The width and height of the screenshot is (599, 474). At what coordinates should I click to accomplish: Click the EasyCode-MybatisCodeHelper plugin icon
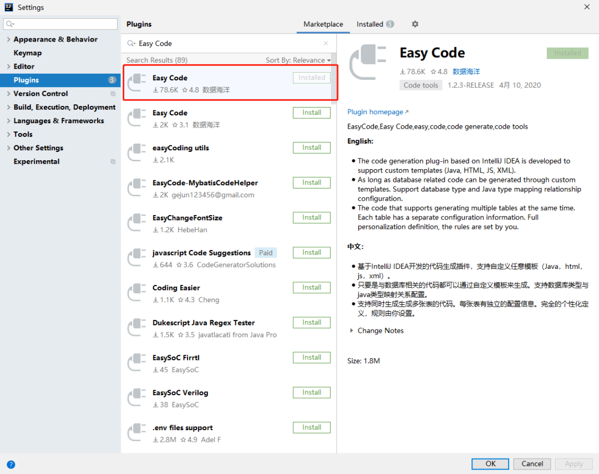(x=137, y=188)
